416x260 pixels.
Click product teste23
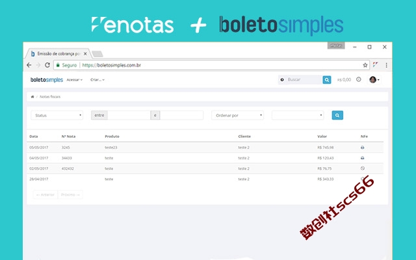(111, 148)
